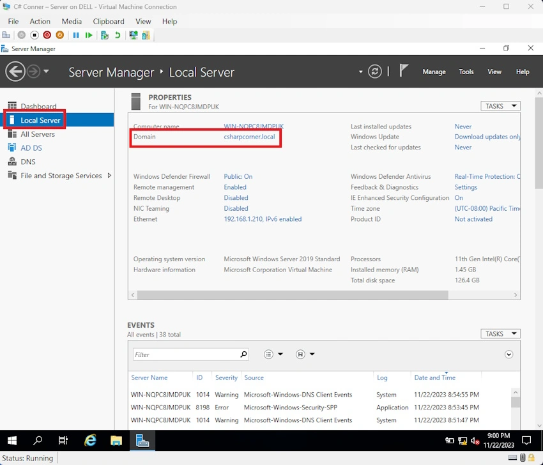The height and width of the screenshot is (465, 543).
Task: Click the 192.168.1.210 Ethernet link
Action: [263, 219]
